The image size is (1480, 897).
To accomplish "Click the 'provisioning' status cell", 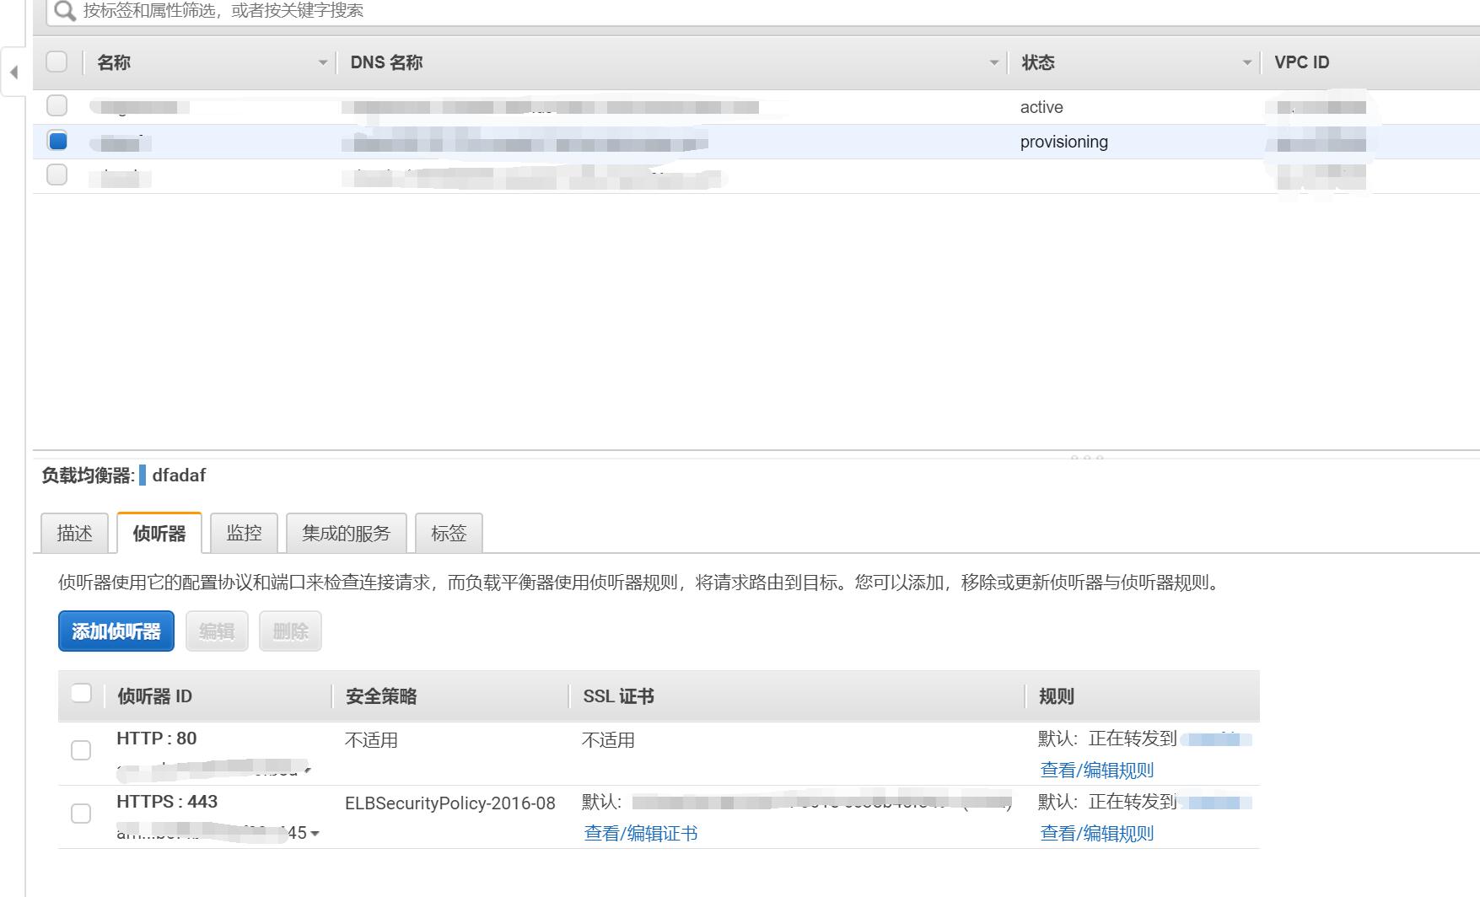I will (x=1064, y=142).
